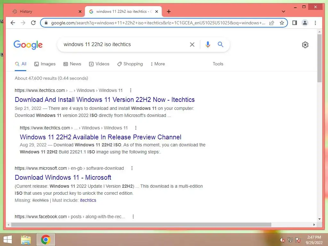Image resolution: width=328 pixels, height=246 pixels.
Task: Click the scroll left arrow
Action: (x=8, y=225)
